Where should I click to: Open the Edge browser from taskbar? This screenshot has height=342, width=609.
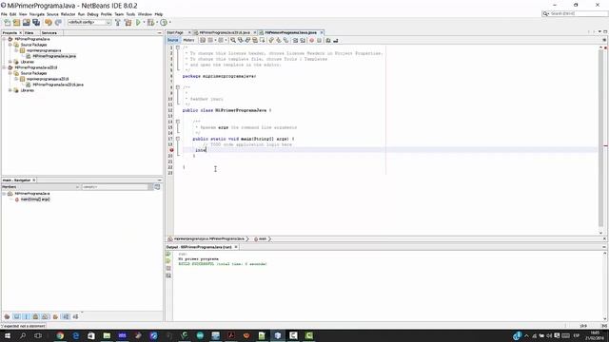pos(76,335)
